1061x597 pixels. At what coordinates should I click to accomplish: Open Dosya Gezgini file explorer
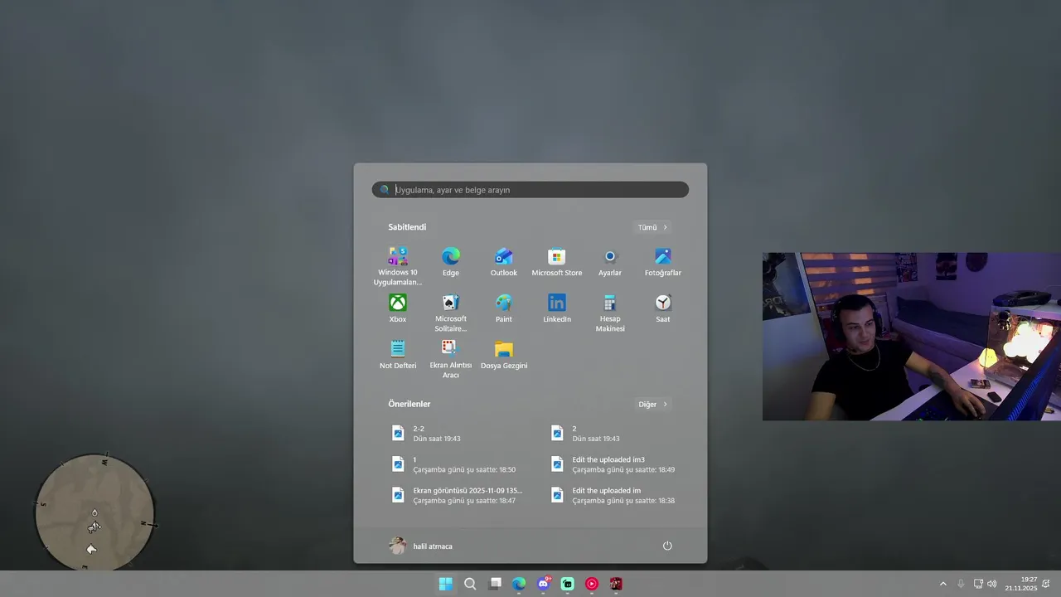[504, 355]
